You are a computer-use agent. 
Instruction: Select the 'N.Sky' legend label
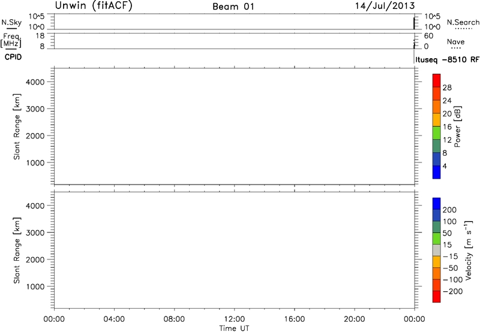(11, 22)
